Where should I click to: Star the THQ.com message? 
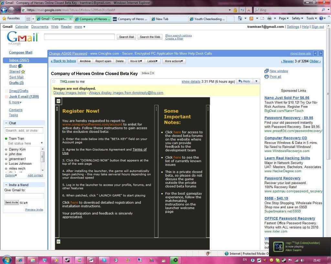pos(54,82)
